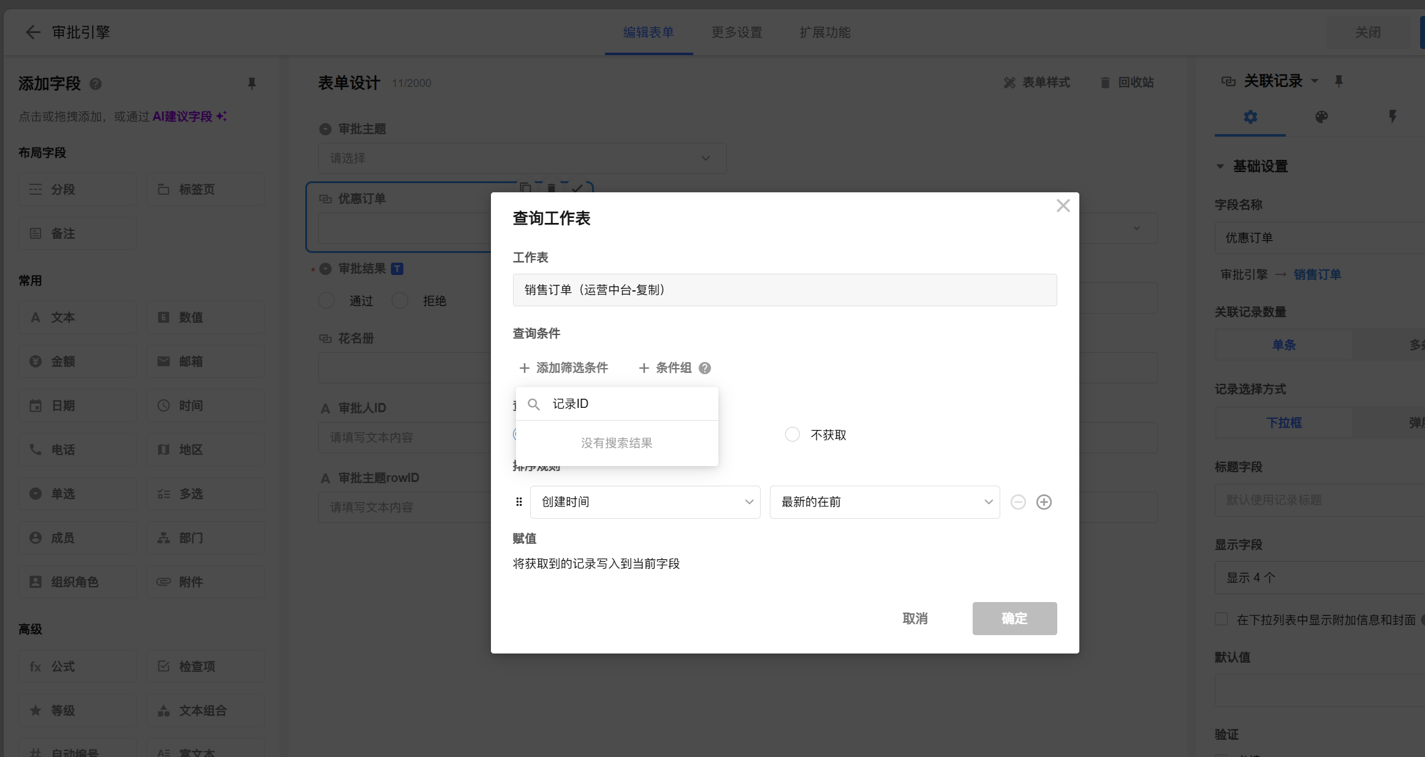Open the style palette tab icon
The width and height of the screenshot is (1425, 757).
[x=1321, y=117]
